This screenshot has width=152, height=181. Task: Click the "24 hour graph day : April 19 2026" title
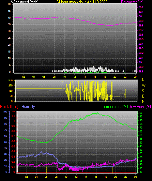coord(82,2)
